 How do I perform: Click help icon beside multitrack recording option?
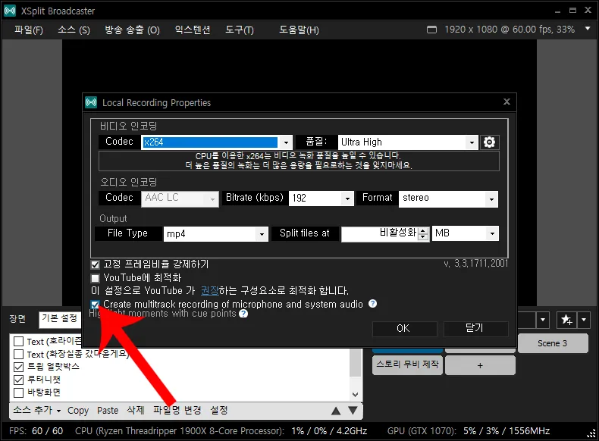click(372, 304)
